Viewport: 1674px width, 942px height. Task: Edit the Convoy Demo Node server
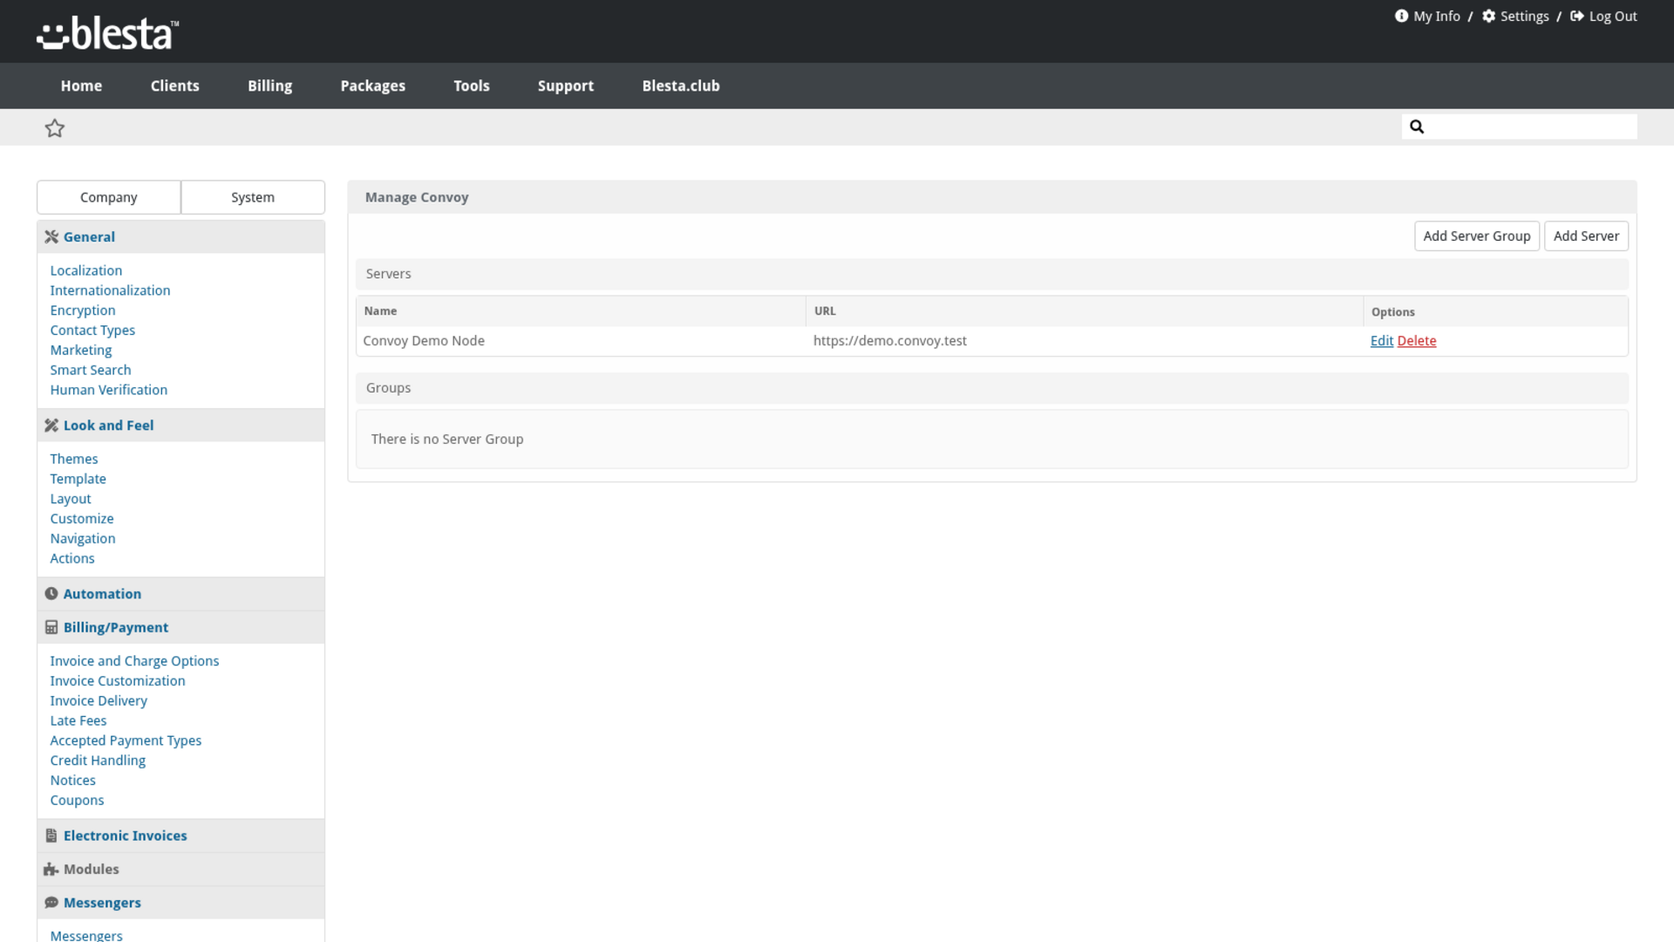[x=1382, y=341]
